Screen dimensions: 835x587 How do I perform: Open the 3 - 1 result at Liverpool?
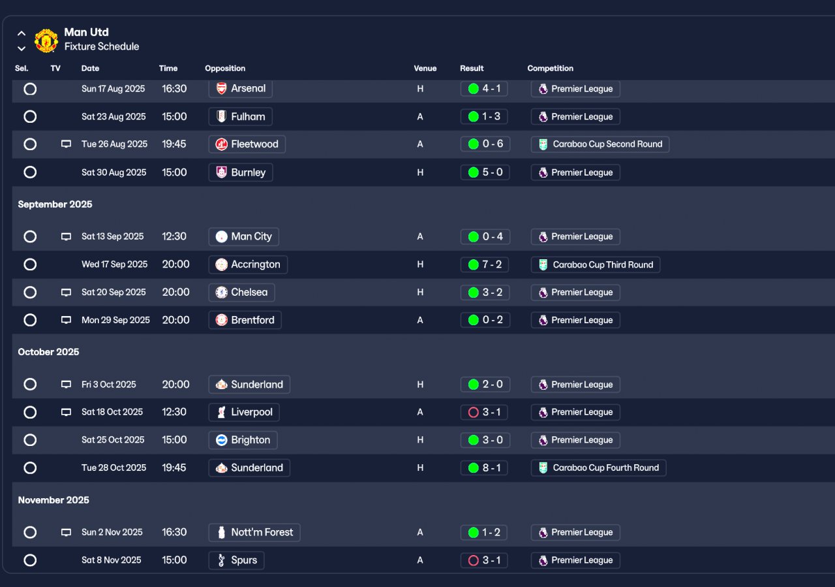(484, 412)
